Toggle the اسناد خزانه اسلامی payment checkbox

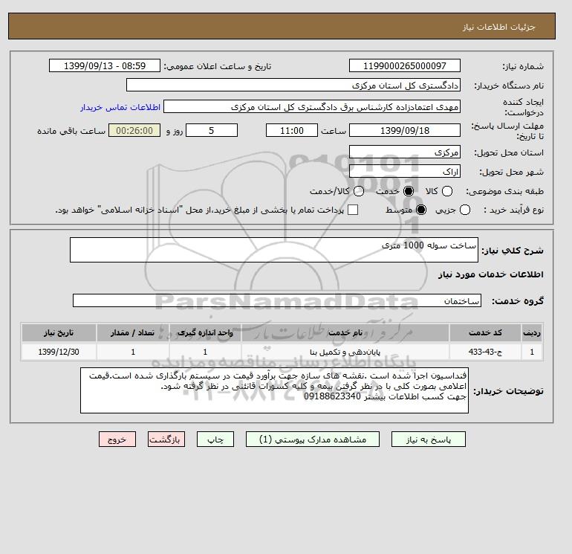click(353, 210)
